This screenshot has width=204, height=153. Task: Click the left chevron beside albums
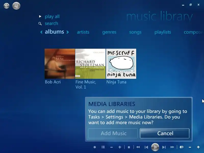(42, 32)
